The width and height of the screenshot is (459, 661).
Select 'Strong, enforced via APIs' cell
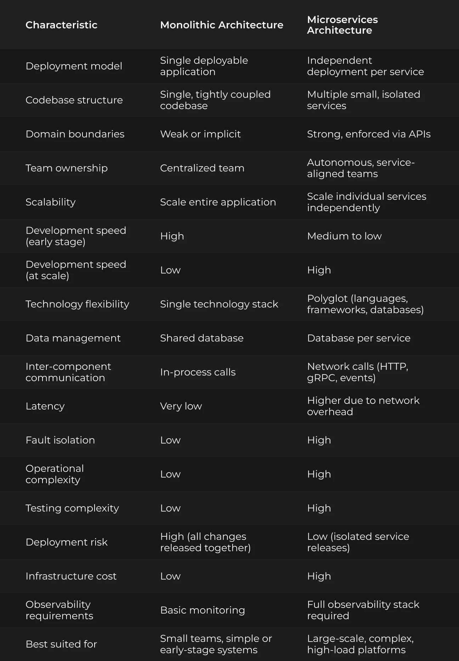click(x=369, y=134)
